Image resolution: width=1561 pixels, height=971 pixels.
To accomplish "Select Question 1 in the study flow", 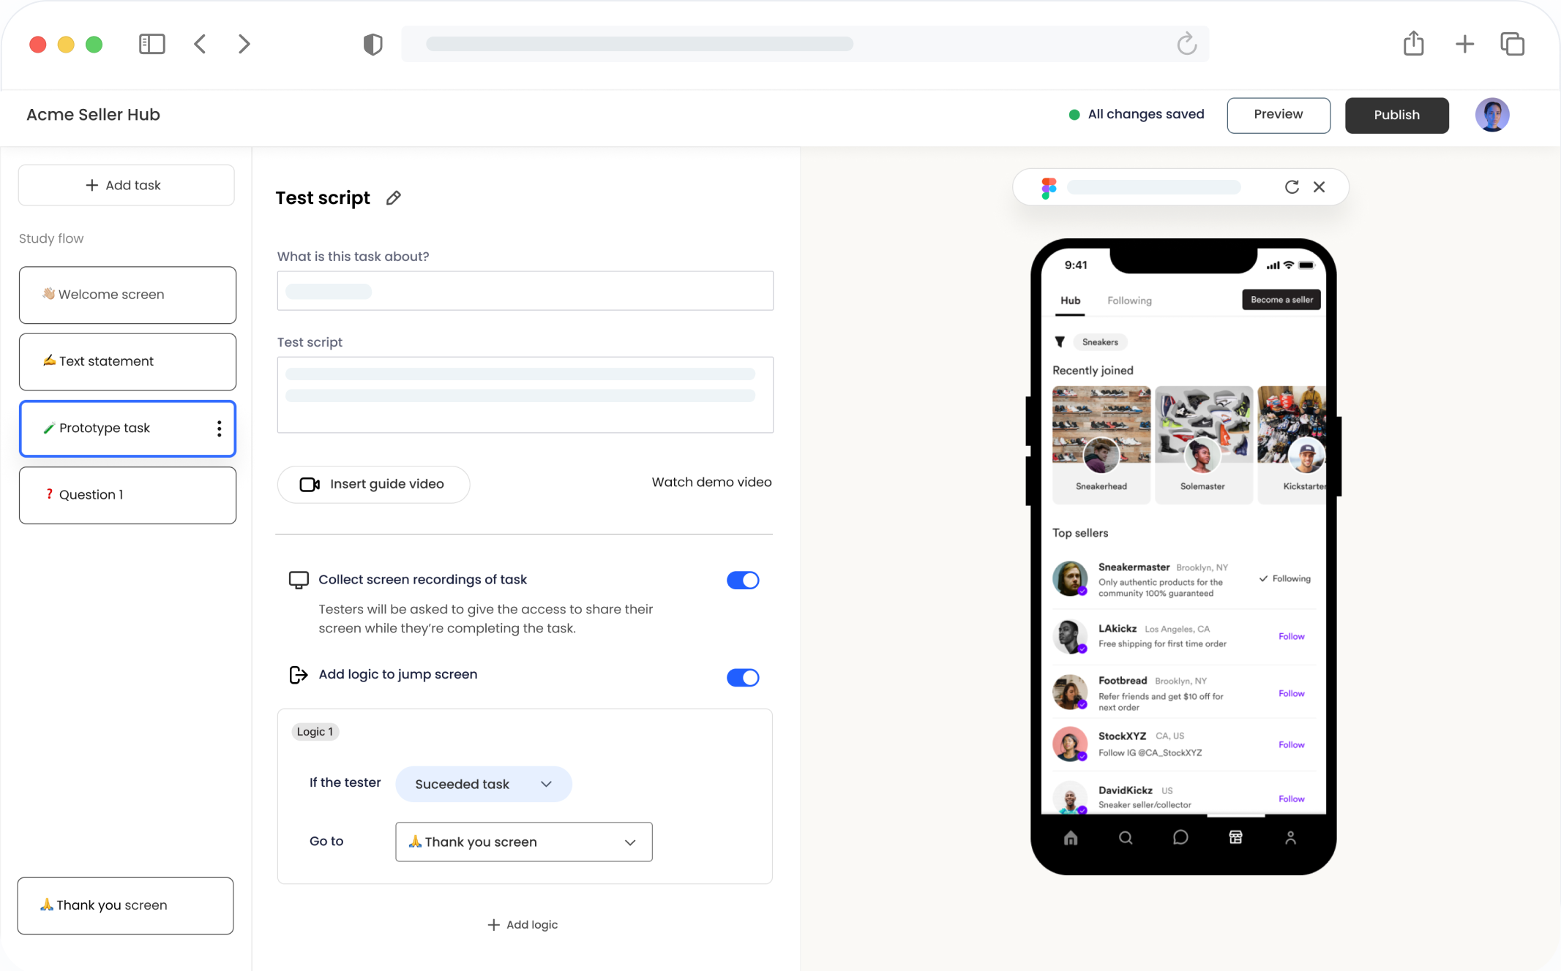I will (x=127, y=495).
